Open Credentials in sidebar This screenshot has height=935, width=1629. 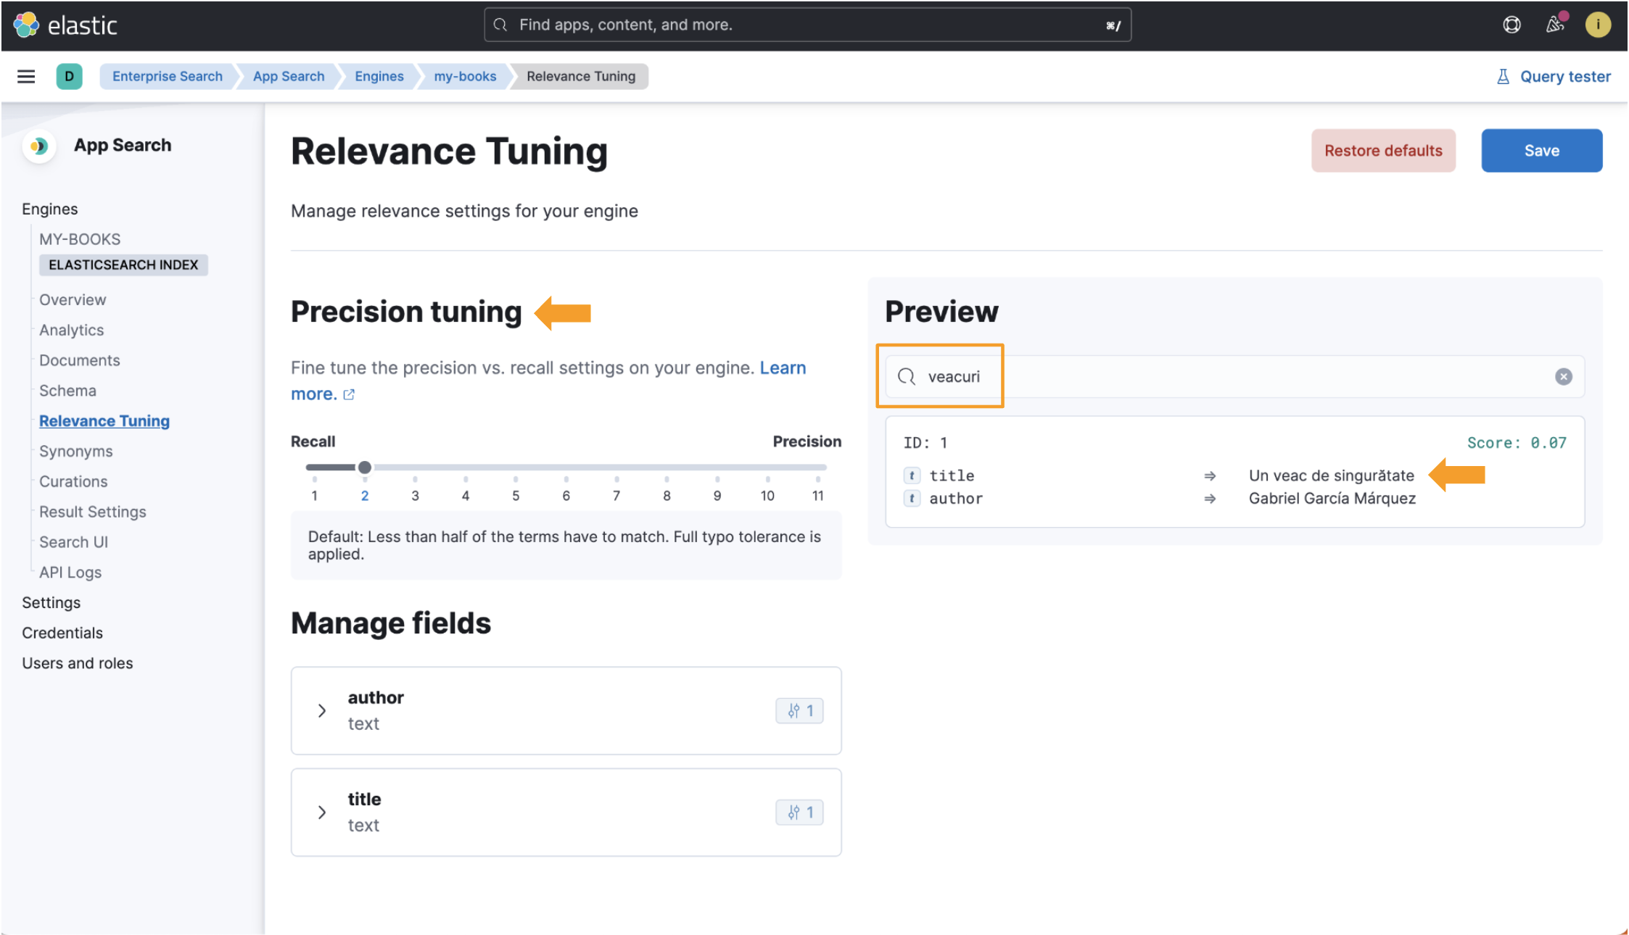point(62,633)
